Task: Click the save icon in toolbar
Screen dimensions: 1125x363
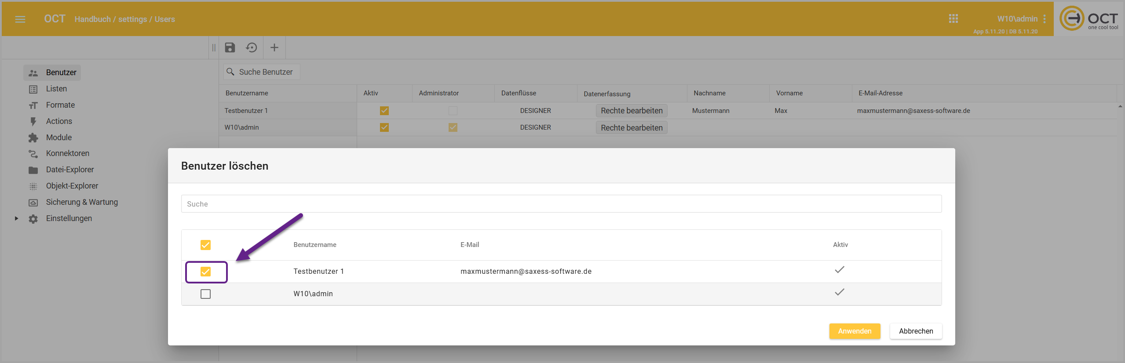Action: (x=230, y=47)
